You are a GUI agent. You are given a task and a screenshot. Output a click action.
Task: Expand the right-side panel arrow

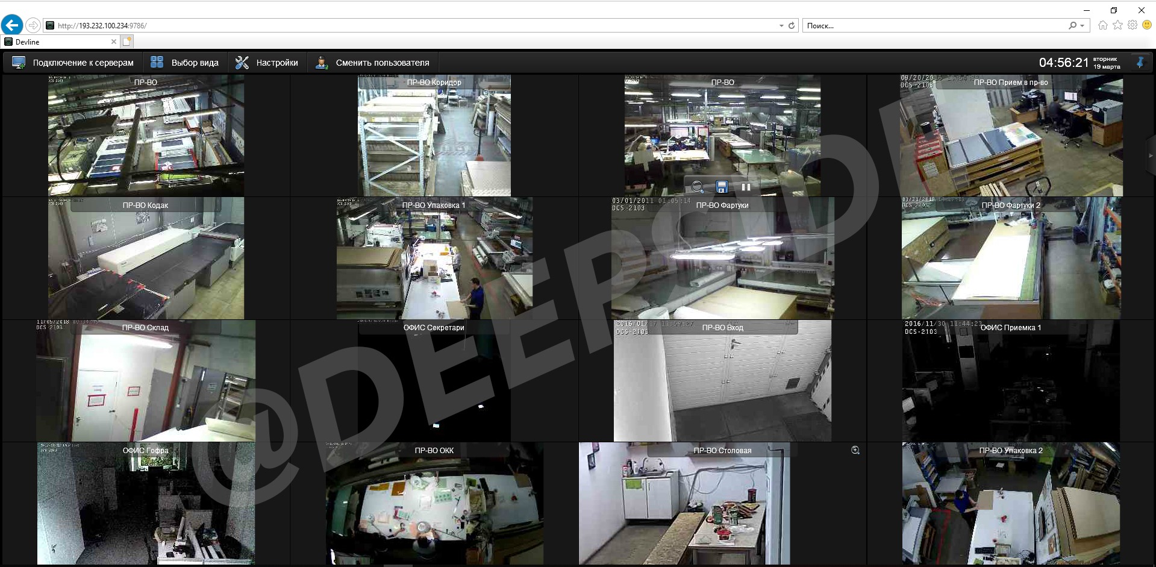coord(1151,155)
